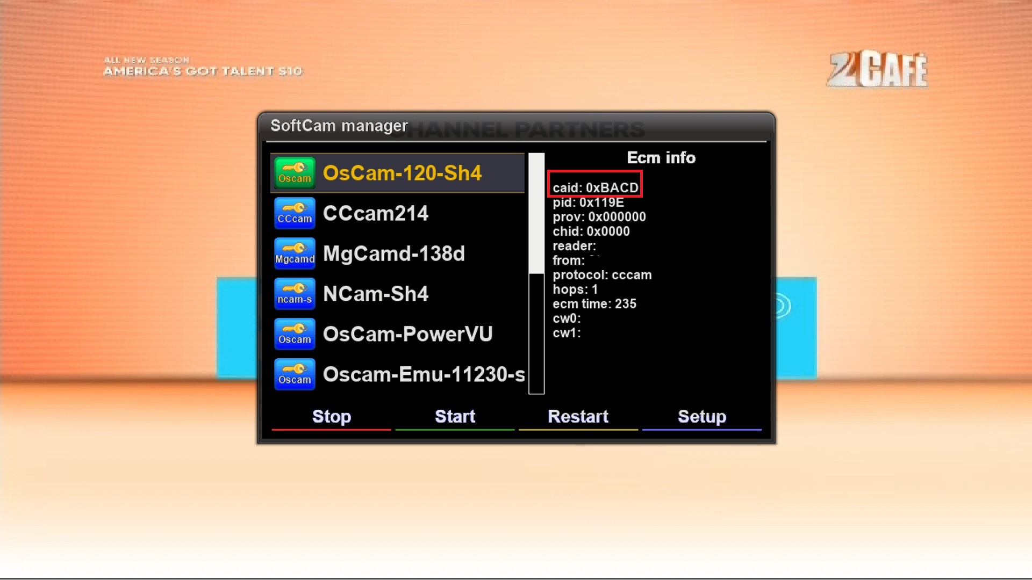Image resolution: width=1032 pixels, height=580 pixels.
Task: Click the prov: 0x000000 line
Action: coord(599,217)
